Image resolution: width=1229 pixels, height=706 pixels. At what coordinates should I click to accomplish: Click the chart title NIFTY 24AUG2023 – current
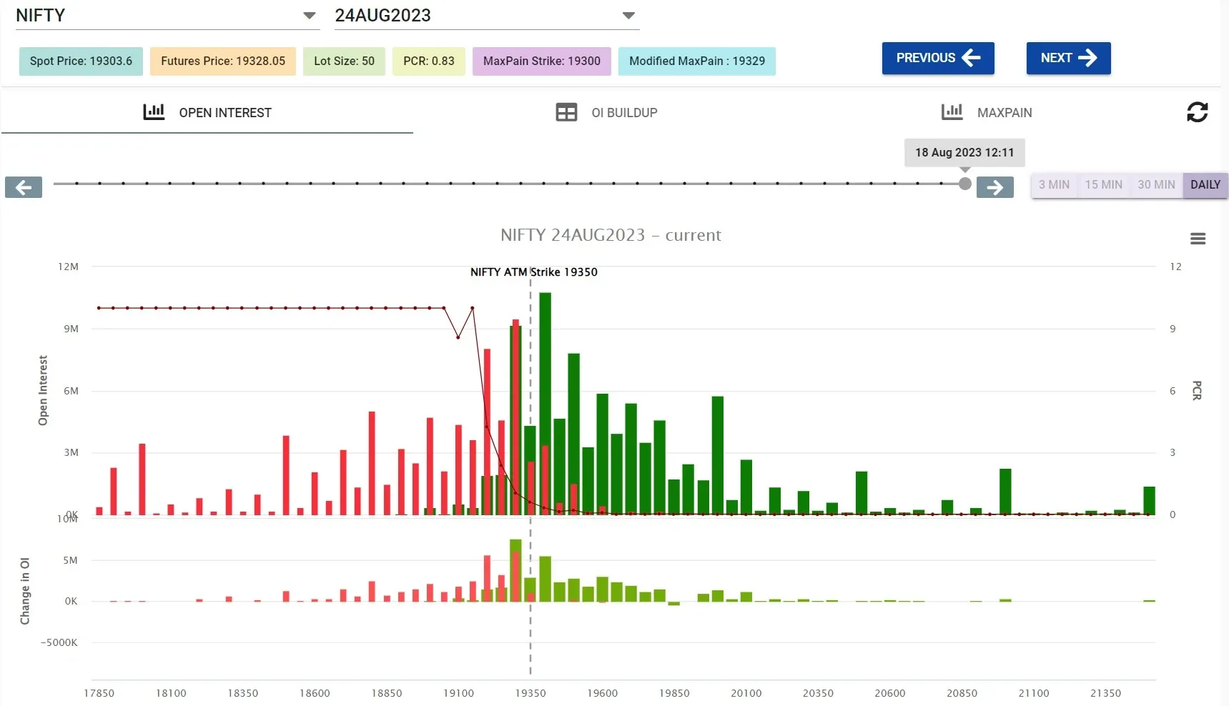611,235
